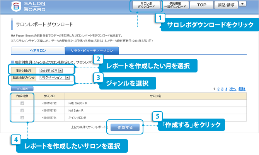Jump to 最終 last page link
The image size is (259, 155).
tap(242, 89)
